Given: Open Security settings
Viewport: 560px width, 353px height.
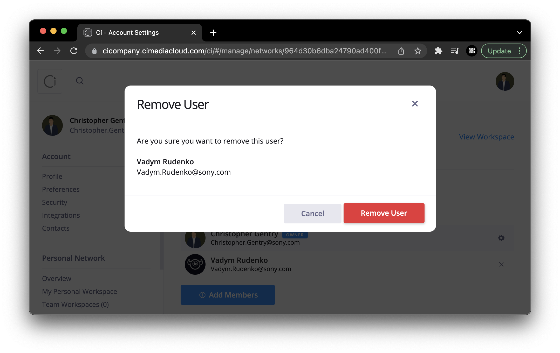Looking at the screenshot, I should point(54,202).
